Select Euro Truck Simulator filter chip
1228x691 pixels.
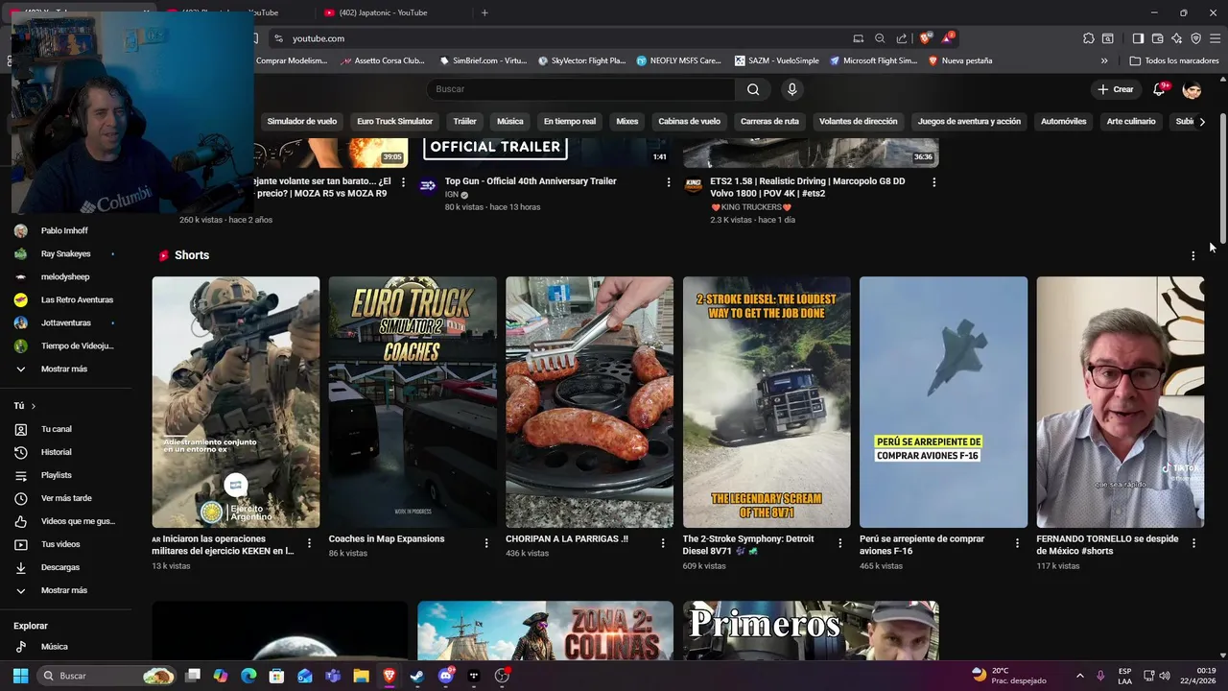pos(394,122)
